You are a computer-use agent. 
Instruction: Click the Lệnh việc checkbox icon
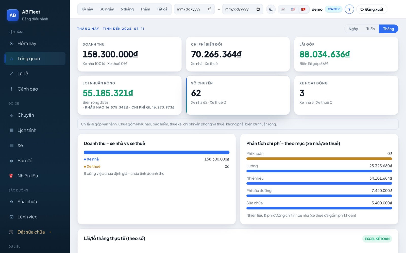(x=12, y=217)
